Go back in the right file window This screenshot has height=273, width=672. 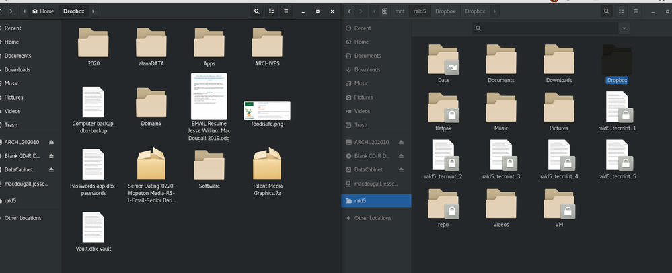pyautogui.click(x=350, y=11)
